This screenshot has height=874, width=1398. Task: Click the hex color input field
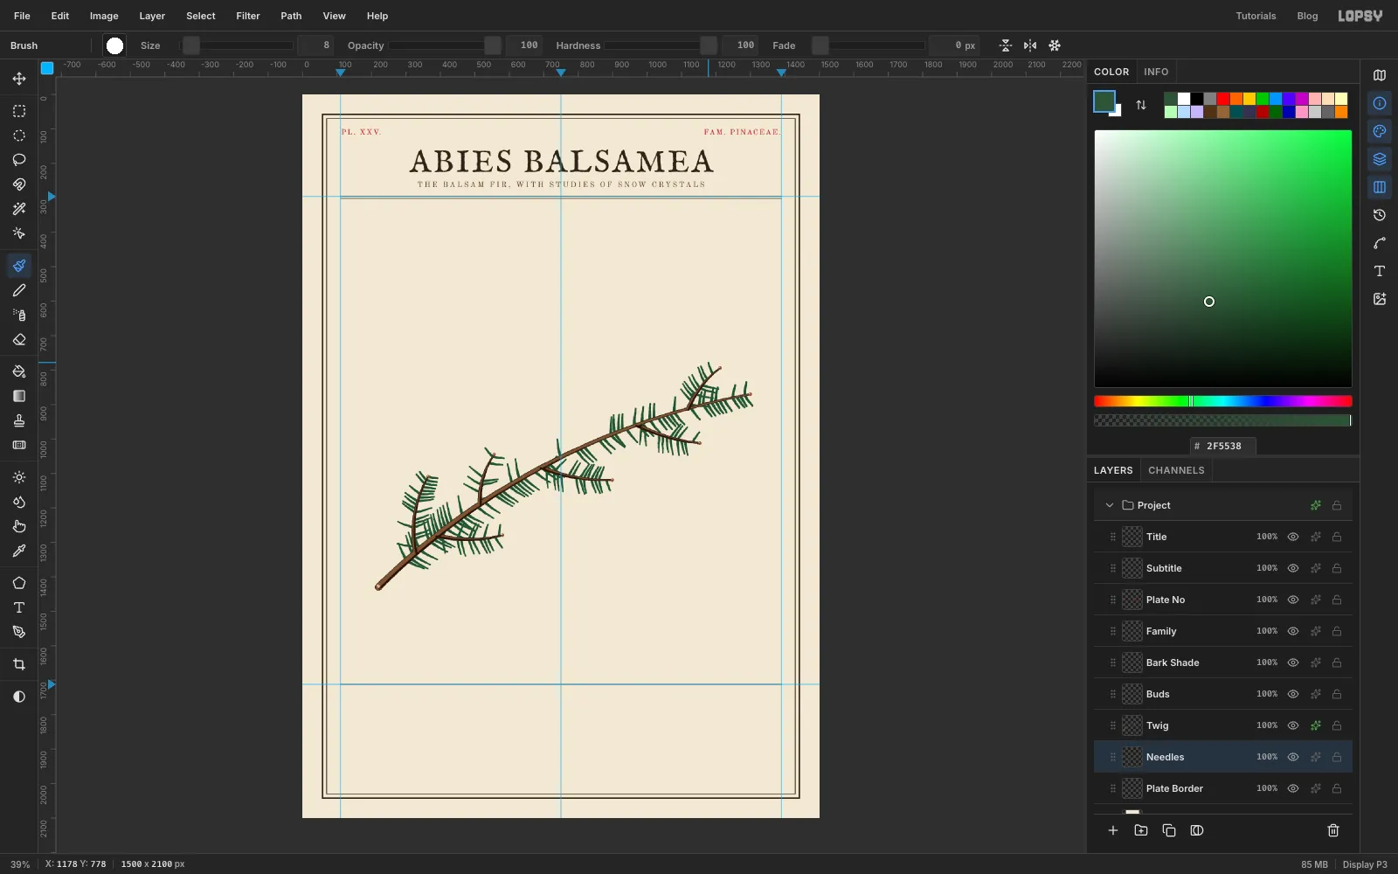(1223, 446)
